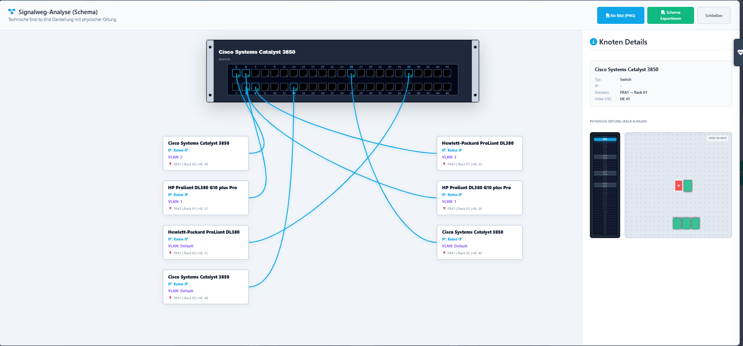Select connected port 25 on the switch

(x=352, y=73)
